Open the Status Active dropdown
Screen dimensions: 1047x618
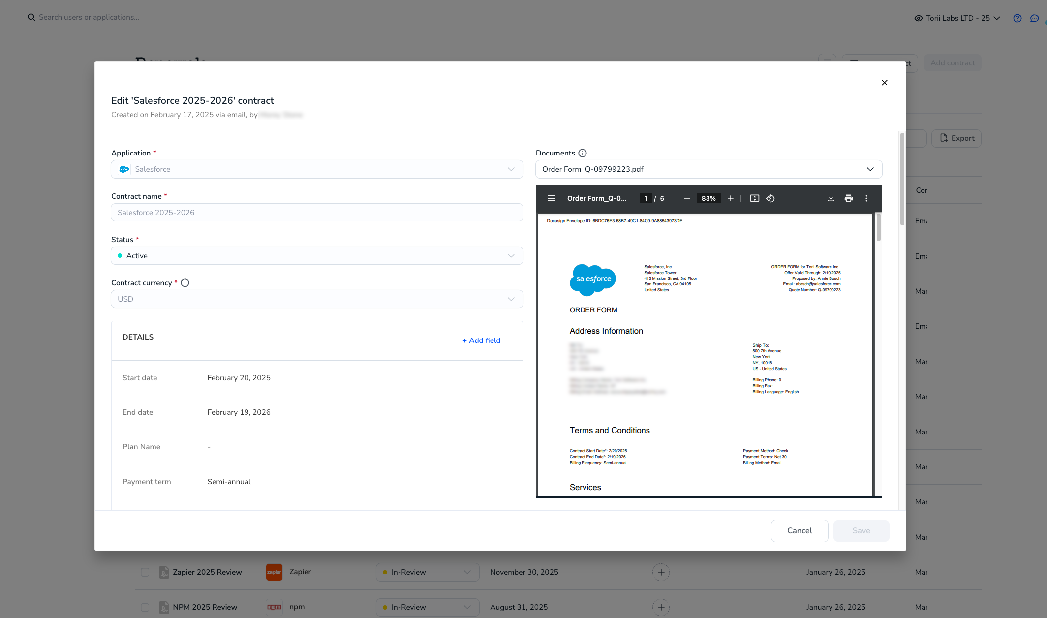(317, 256)
